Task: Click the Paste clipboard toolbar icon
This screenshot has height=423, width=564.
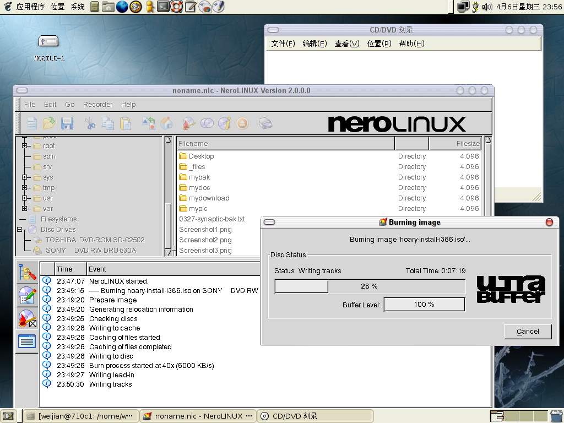Action: click(x=125, y=123)
